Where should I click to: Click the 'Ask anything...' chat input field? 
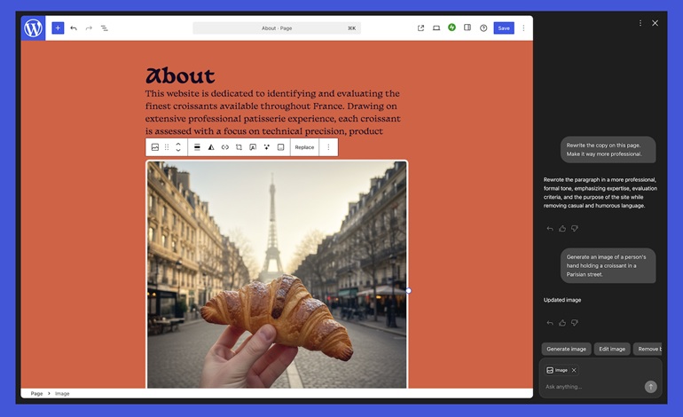click(590, 387)
